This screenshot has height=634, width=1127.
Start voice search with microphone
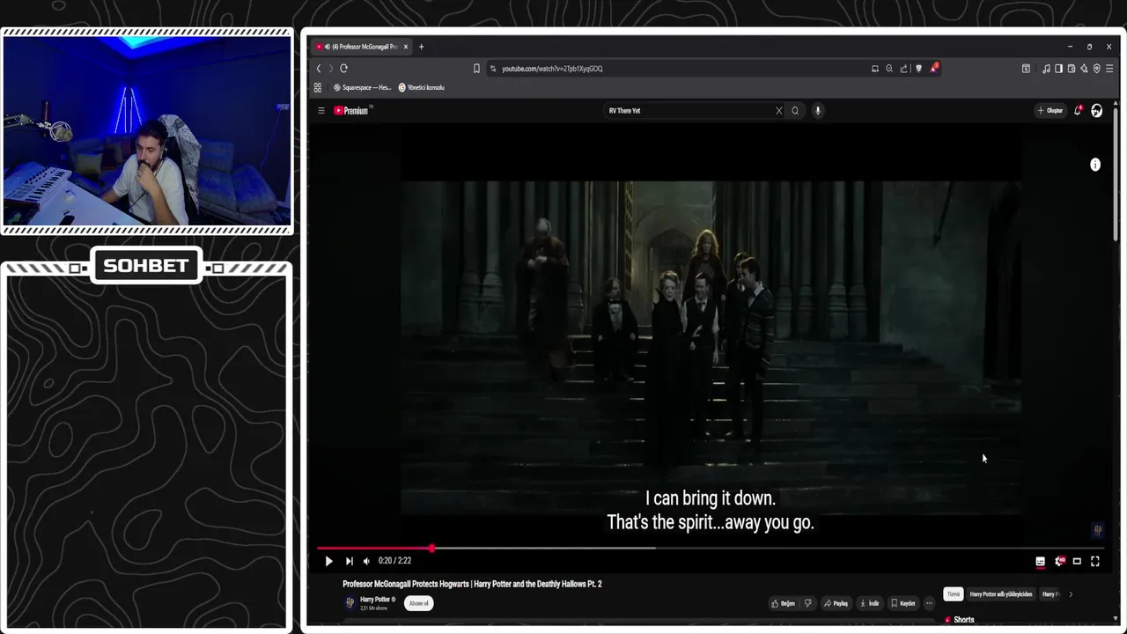tap(818, 111)
